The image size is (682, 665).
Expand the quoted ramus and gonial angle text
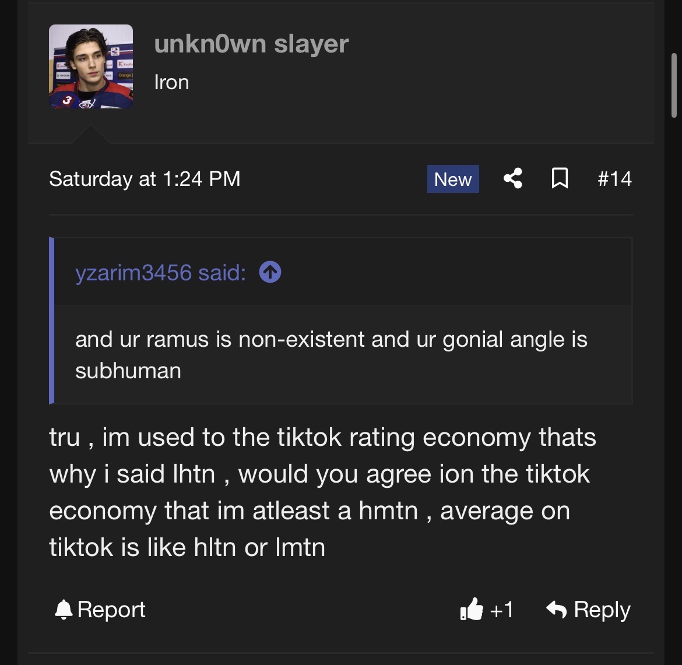(331, 354)
